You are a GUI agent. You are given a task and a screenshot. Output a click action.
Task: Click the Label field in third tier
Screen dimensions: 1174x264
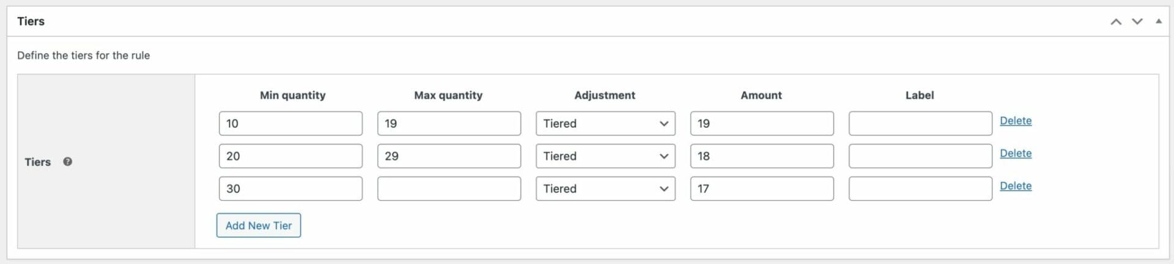920,188
